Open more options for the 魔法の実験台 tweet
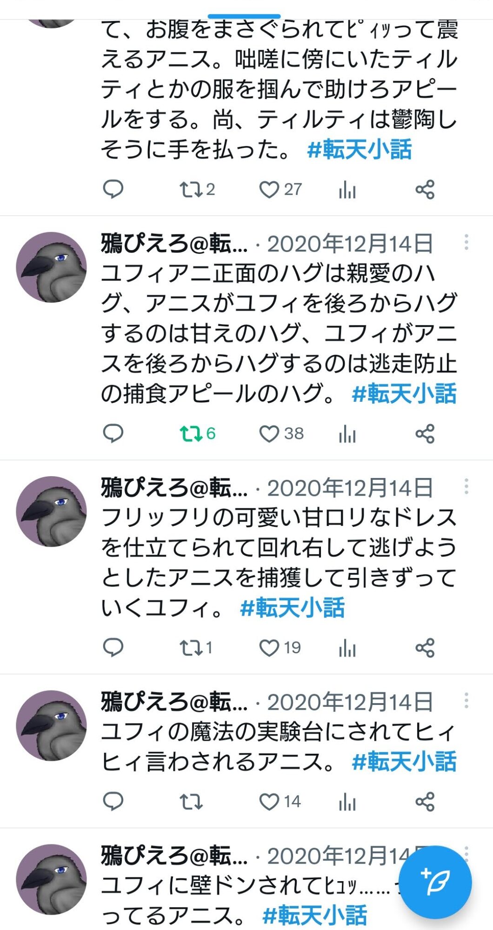This screenshot has height=930, width=493. [x=466, y=700]
